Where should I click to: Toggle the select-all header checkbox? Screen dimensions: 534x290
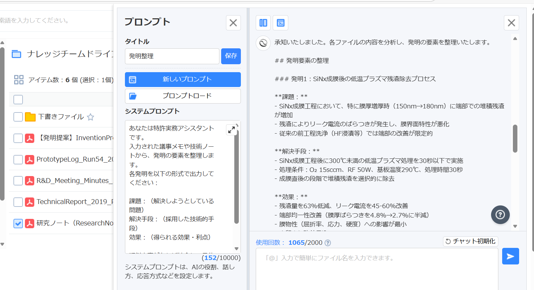coord(18,99)
